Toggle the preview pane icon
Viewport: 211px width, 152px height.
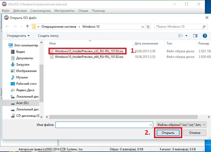[x=195, y=35]
